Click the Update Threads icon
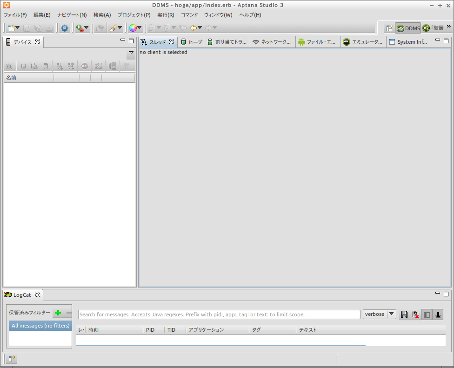This screenshot has width=454, height=368. pos(60,67)
